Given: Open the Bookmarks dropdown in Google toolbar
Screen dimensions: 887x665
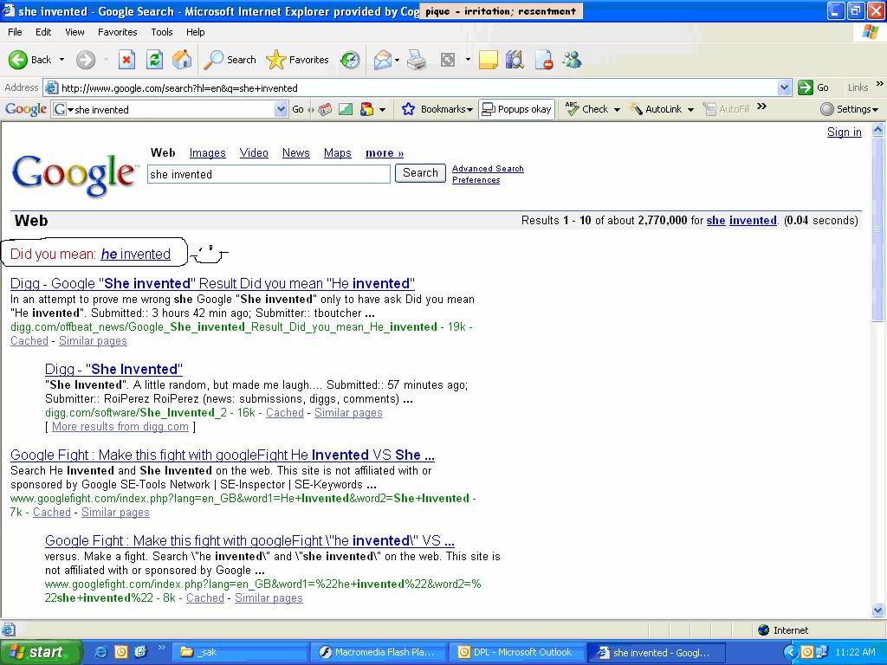Looking at the screenshot, I should [437, 109].
